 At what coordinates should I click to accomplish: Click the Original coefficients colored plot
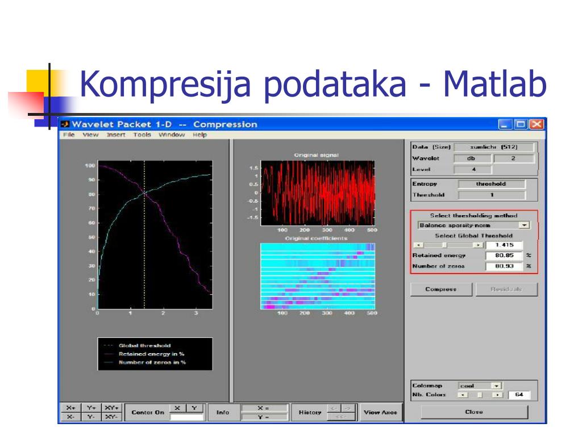318,276
